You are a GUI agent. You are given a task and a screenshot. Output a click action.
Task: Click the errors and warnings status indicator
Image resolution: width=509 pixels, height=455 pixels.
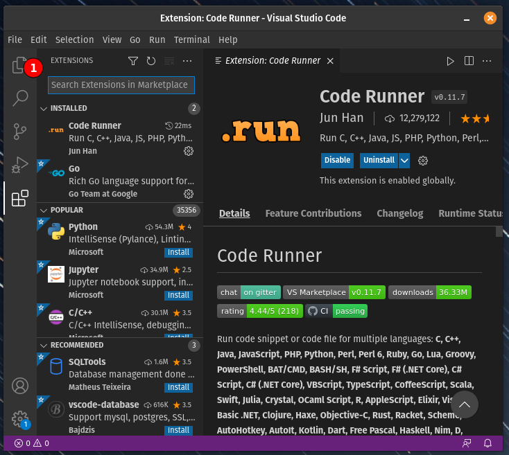tap(31, 443)
